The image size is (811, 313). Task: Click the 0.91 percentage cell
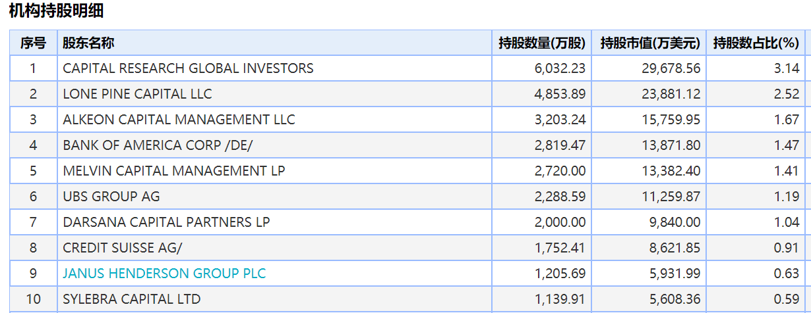click(x=756, y=248)
